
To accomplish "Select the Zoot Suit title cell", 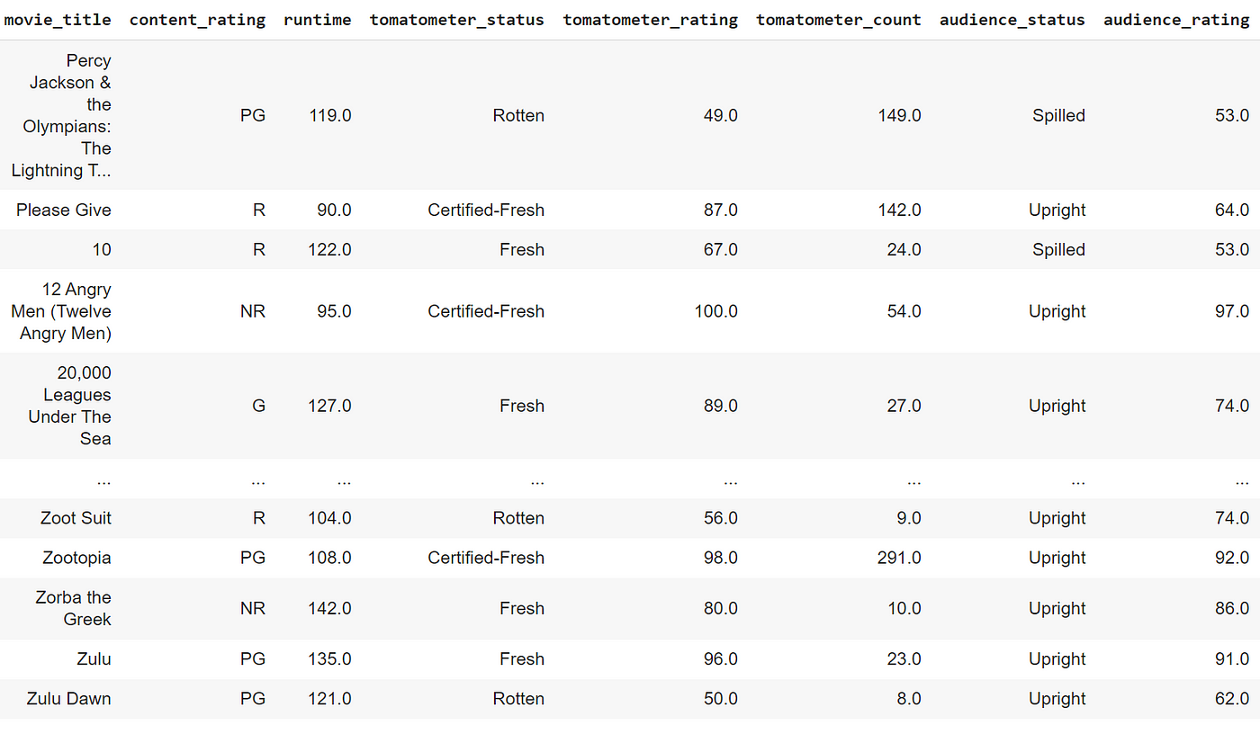I will (x=76, y=518).
